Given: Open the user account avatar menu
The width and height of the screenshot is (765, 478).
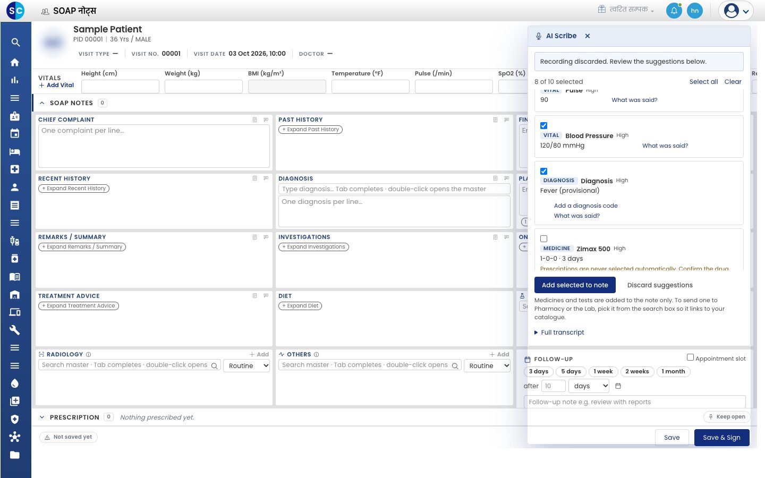Looking at the screenshot, I should pyautogui.click(x=736, y=11).
